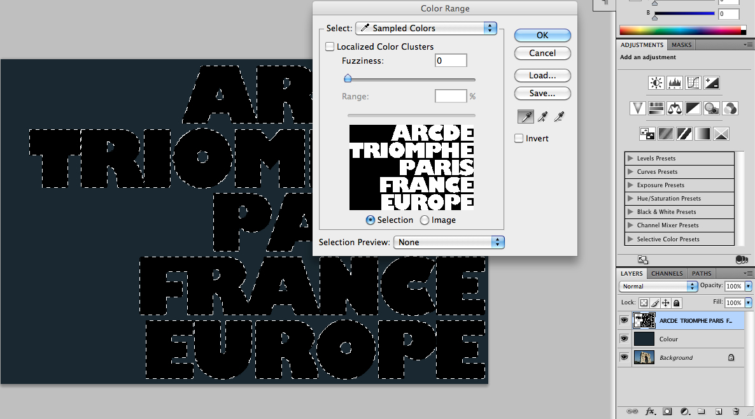Delete layer with trash icon
Viewport: 755px width, 419px height.
point(736,411)
